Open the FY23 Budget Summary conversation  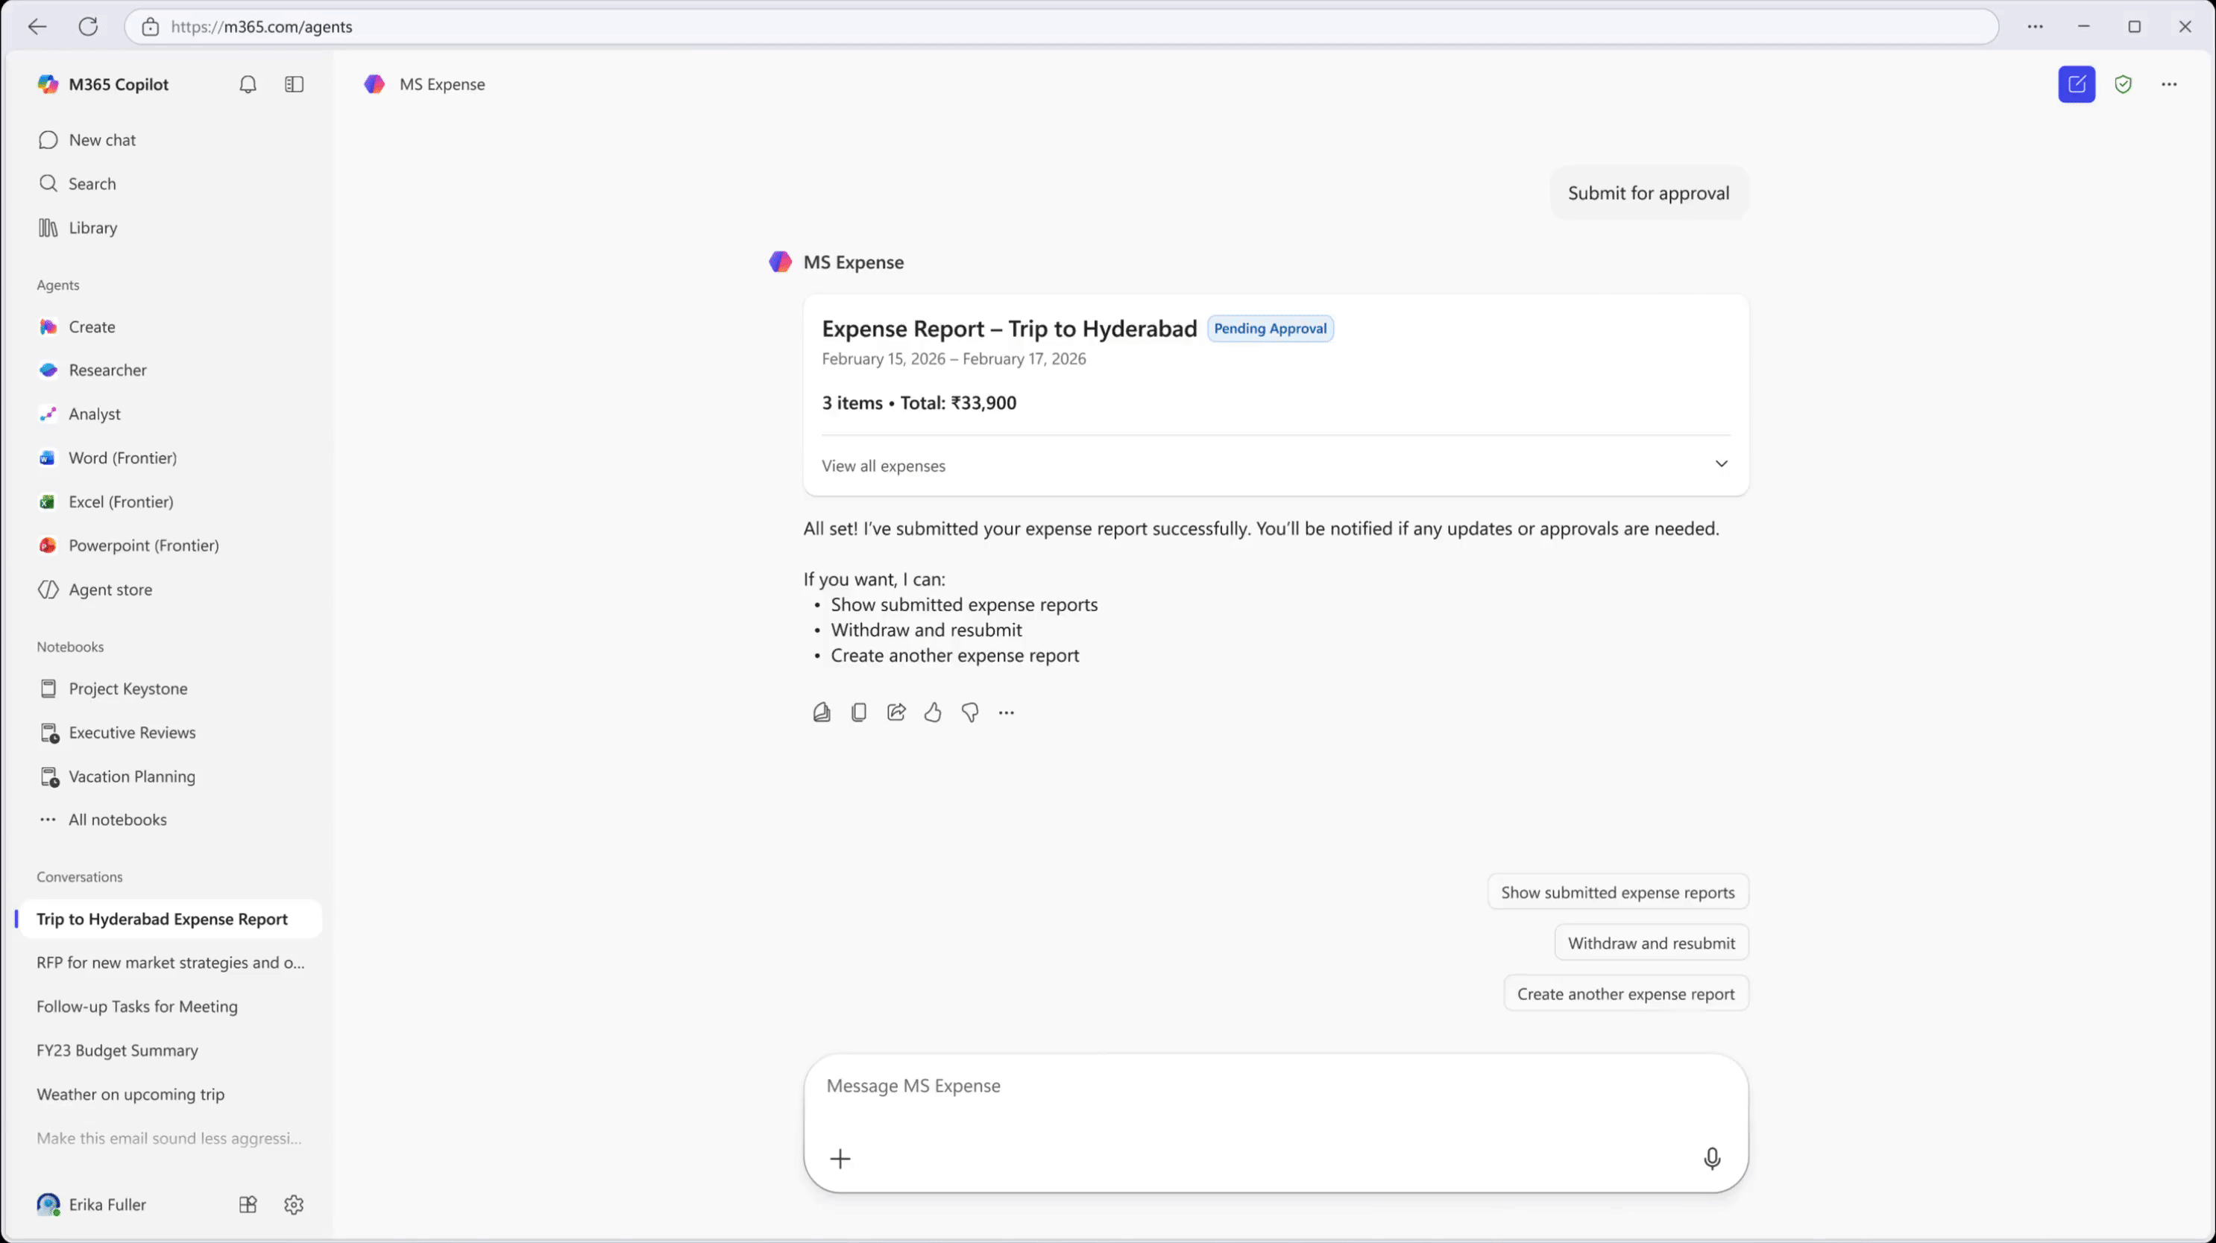[117, 1049]
